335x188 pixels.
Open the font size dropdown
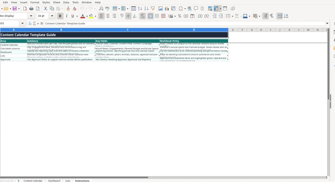coord(52,16)
